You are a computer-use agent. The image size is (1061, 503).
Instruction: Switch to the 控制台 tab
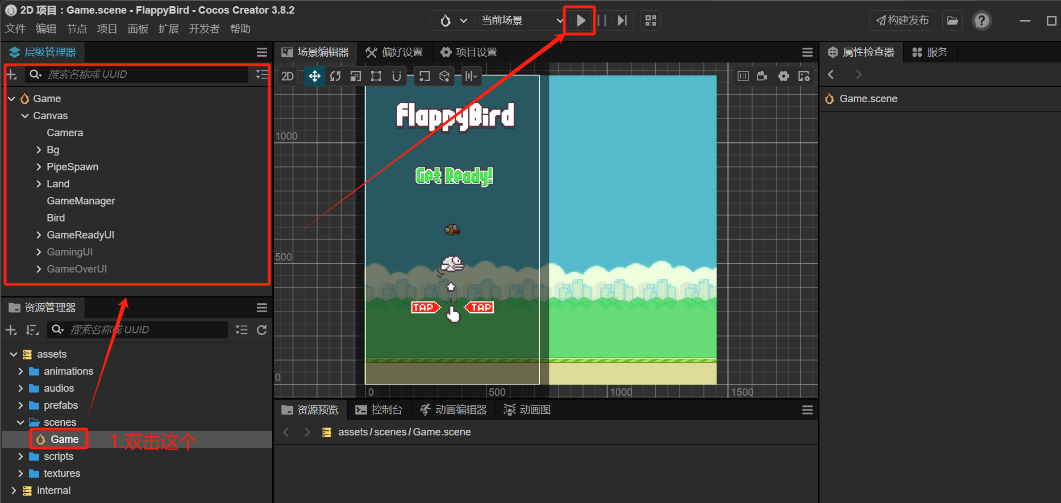379,410
